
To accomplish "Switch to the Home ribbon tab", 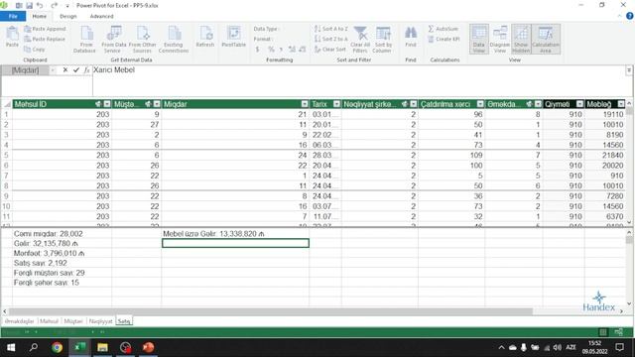I will pos(40,16).
